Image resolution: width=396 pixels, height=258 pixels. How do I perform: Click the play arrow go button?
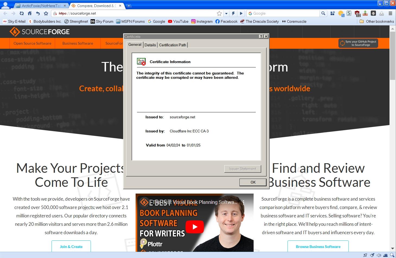pyautogui.click(x=241, y=13)
